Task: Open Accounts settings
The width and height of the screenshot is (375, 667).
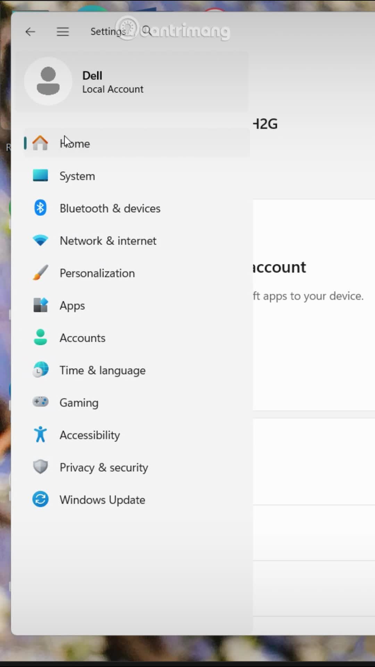Action: (137, 338)
